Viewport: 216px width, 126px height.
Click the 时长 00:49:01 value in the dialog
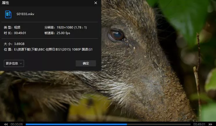click(20, 33)
